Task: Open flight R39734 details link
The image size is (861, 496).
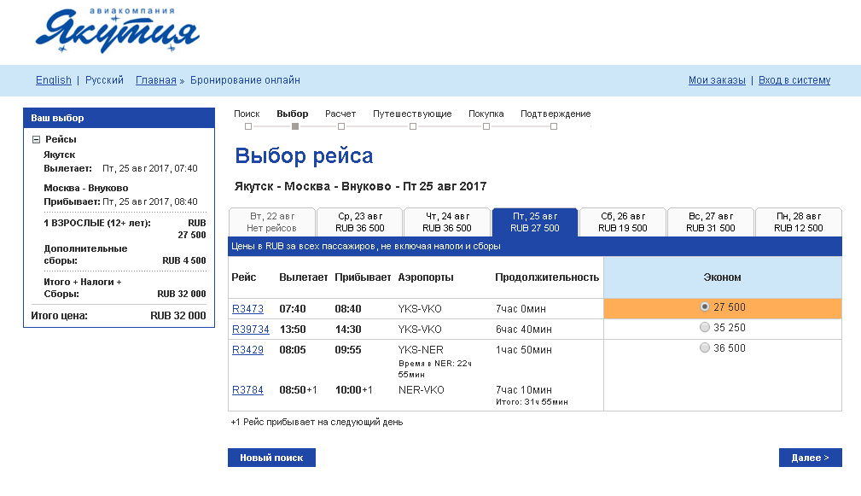Action: click(250, 329)
